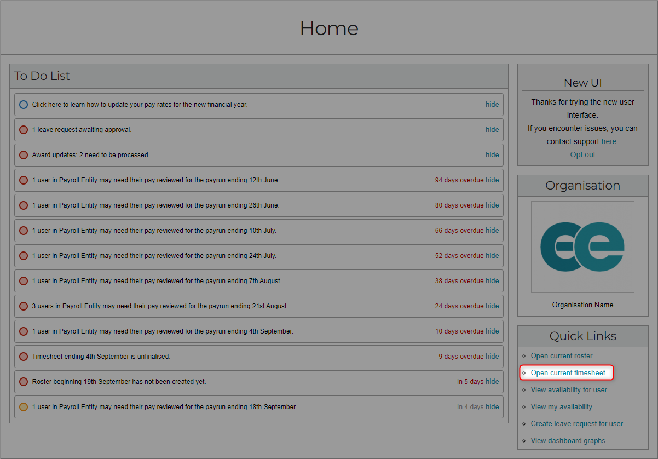Open payrun ending 4th September review text

163,331
